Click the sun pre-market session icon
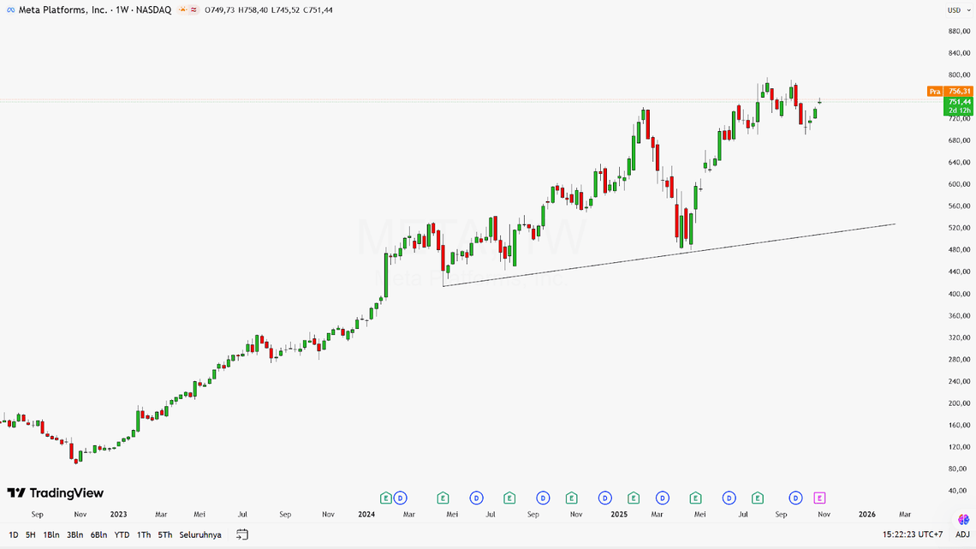This screenshot has height=549, width=976. tap(183, 10)
